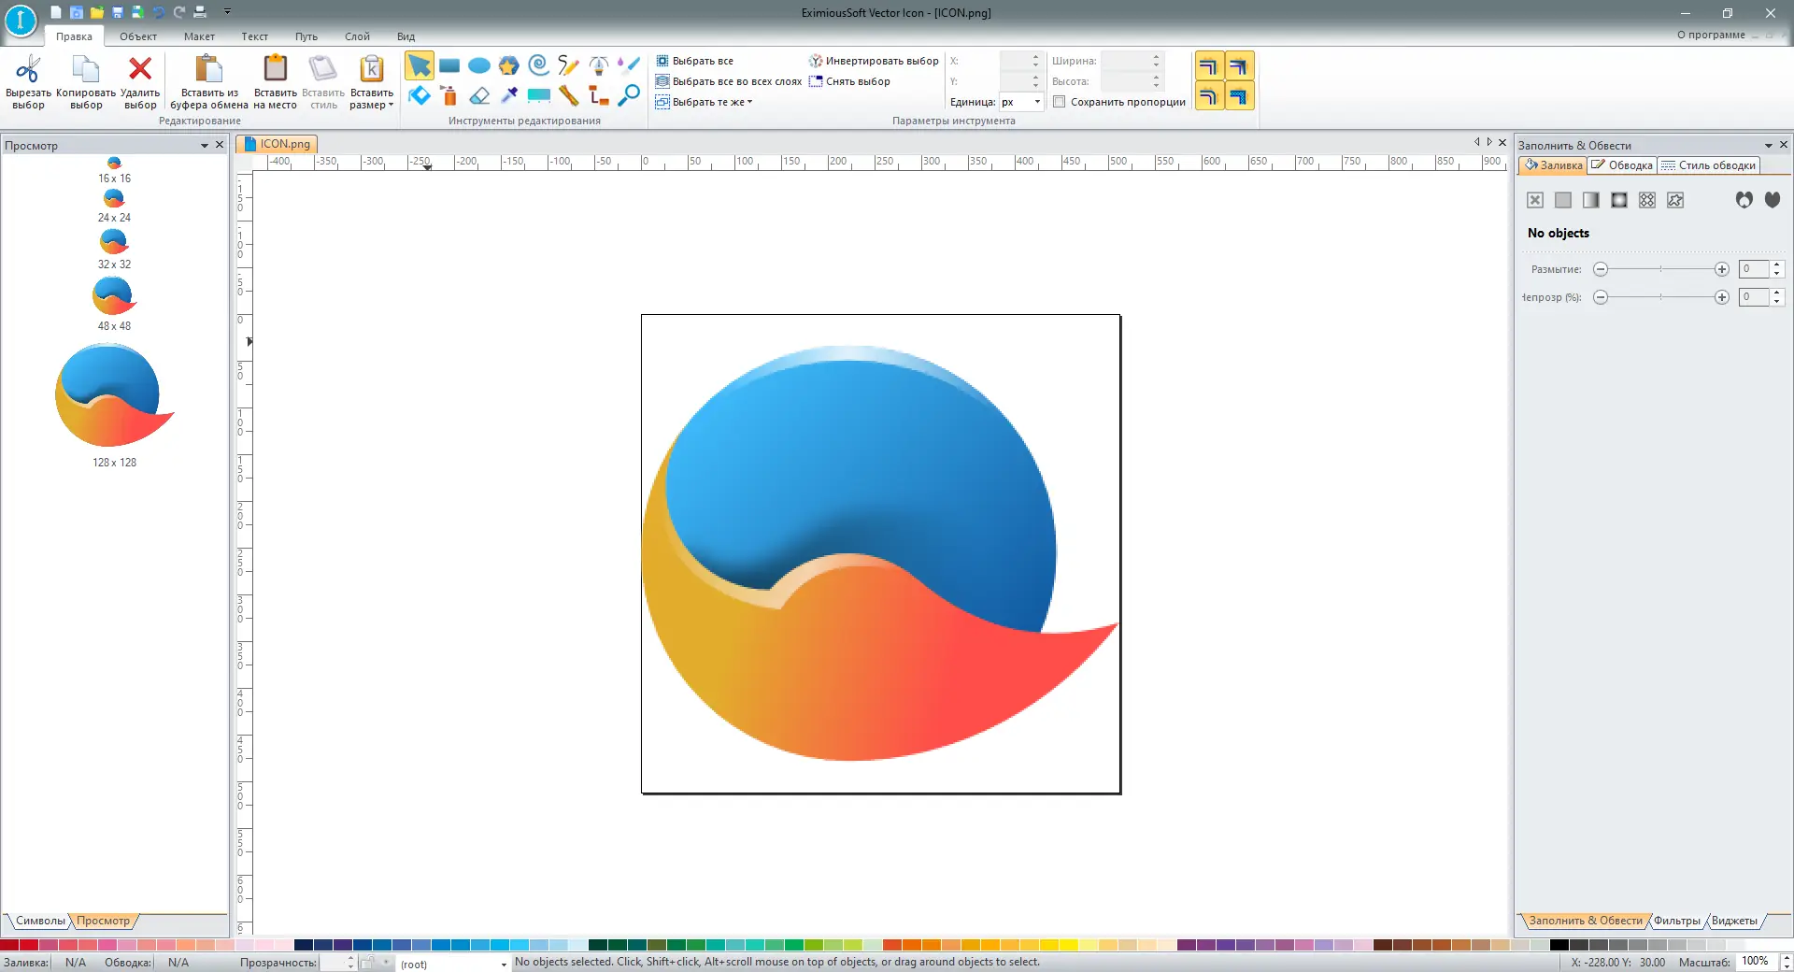The width and height of the screenshot is (1794, 972).
Task: Click the scissors Cut selection icon
Action: pyautogui.click(x=28, y=70)
